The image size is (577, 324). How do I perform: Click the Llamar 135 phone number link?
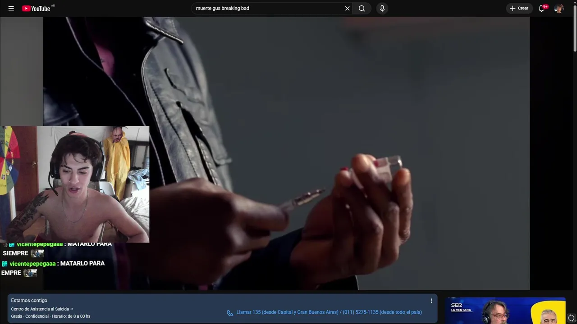pyautogui.click(x=329, y=312)
